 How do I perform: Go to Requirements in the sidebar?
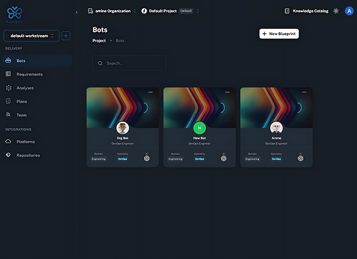coord(29,74)
